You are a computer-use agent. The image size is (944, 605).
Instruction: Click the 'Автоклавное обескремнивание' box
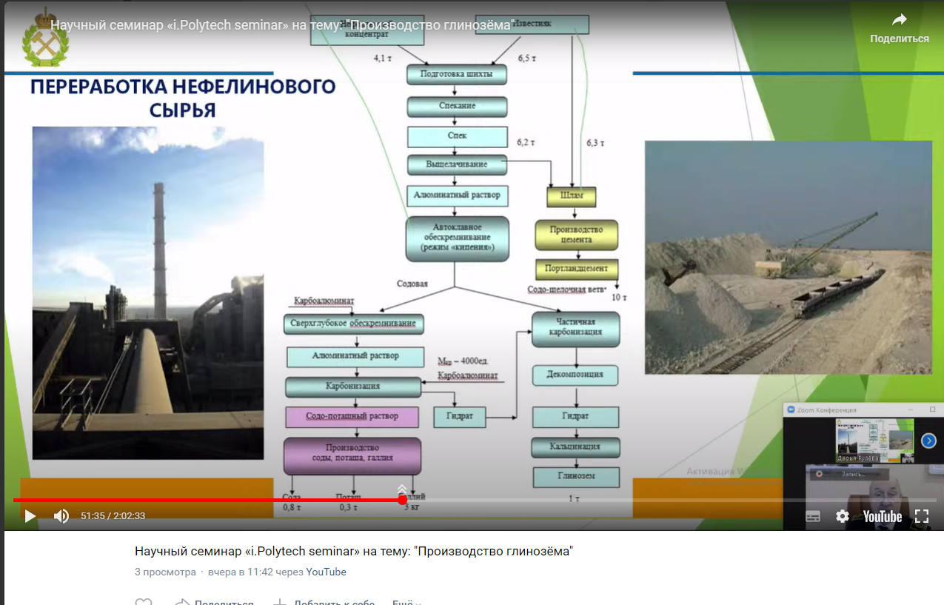pyautogui.click(x=458, y=239)
